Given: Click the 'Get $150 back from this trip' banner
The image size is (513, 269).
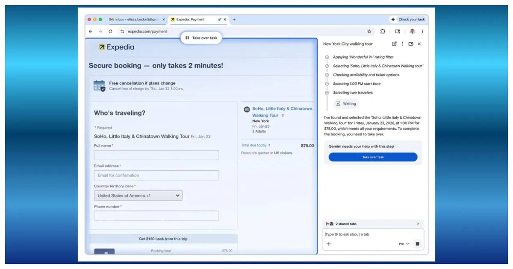Looking at the screenshot, I should point(163,239).
